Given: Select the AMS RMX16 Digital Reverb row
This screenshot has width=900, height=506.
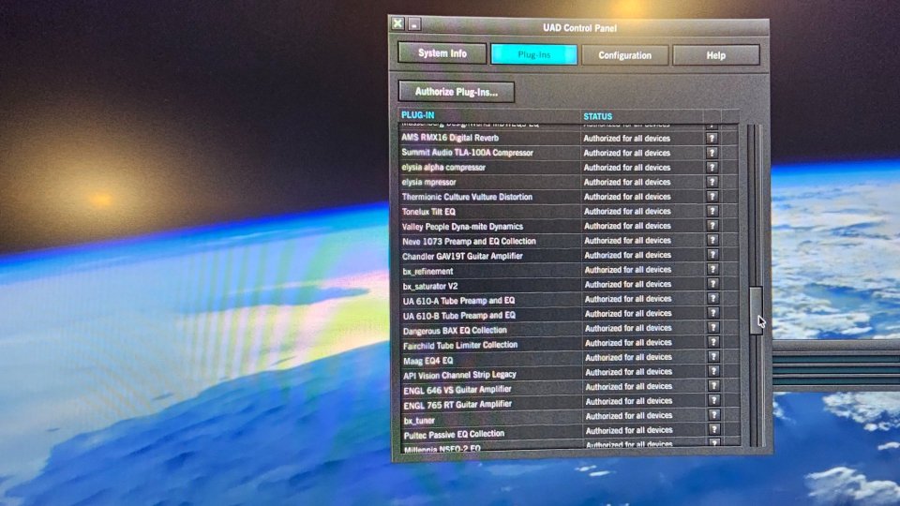Looking at the screenshot, I should pyautogui.click(x=568, y=139).
